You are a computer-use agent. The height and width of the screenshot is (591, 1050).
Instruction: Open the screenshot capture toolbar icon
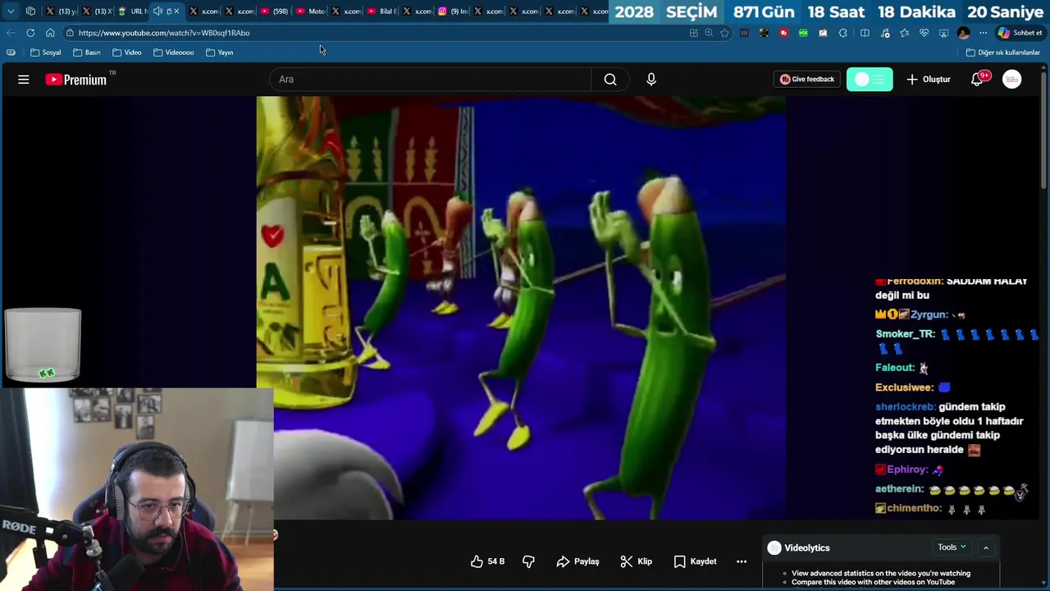(943, 33)
